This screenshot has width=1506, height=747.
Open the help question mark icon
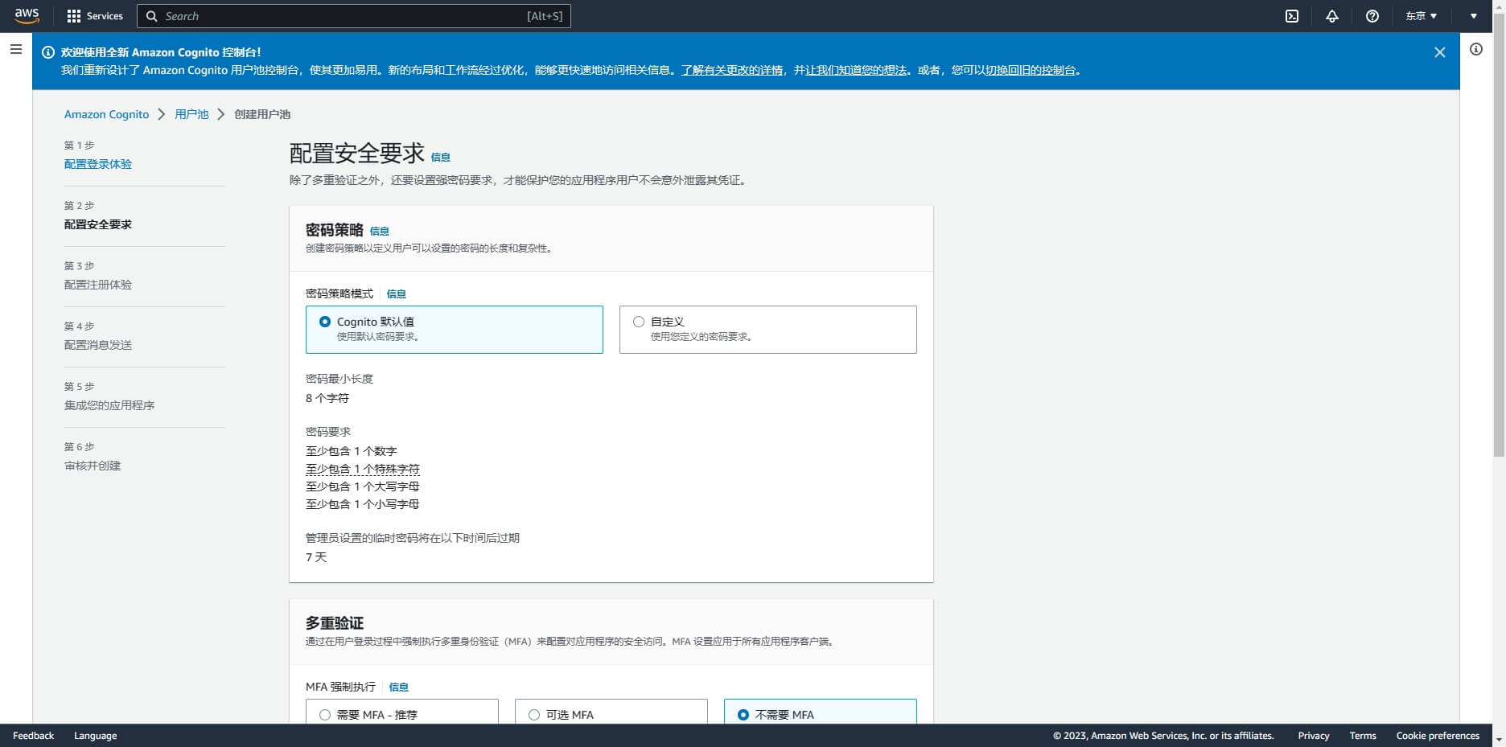[x=1372, y=16]
